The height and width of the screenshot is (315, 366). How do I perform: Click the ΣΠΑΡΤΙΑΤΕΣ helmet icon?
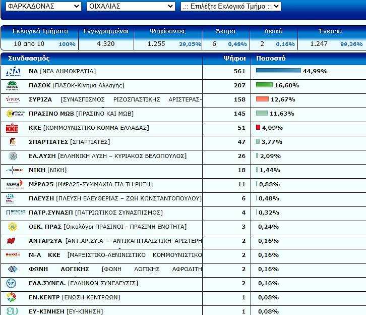[12, 142]
